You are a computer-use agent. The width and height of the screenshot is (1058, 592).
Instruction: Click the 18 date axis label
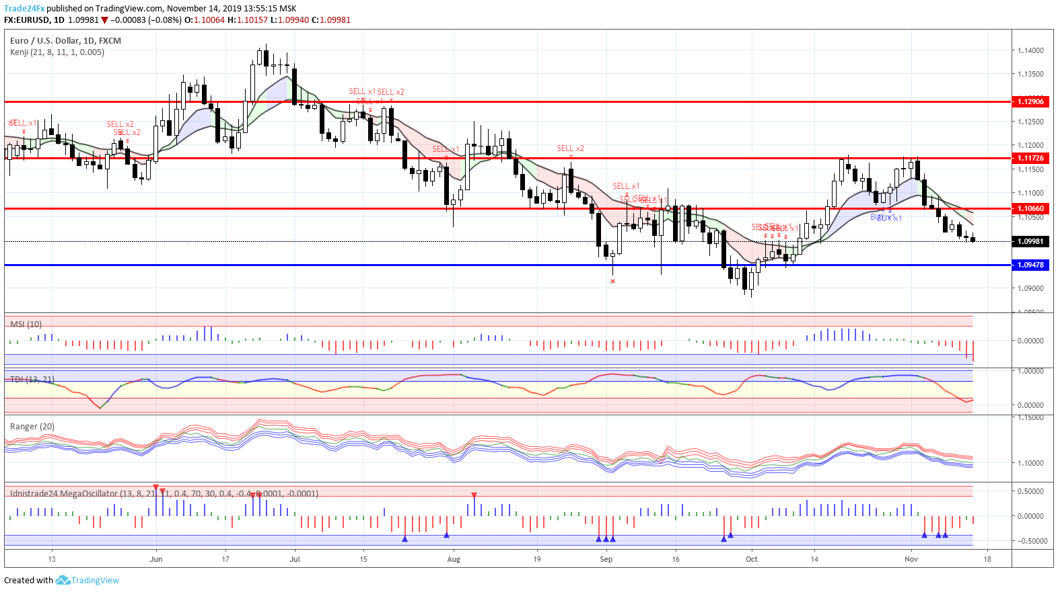pyautogui.click(x=987, y=559)
